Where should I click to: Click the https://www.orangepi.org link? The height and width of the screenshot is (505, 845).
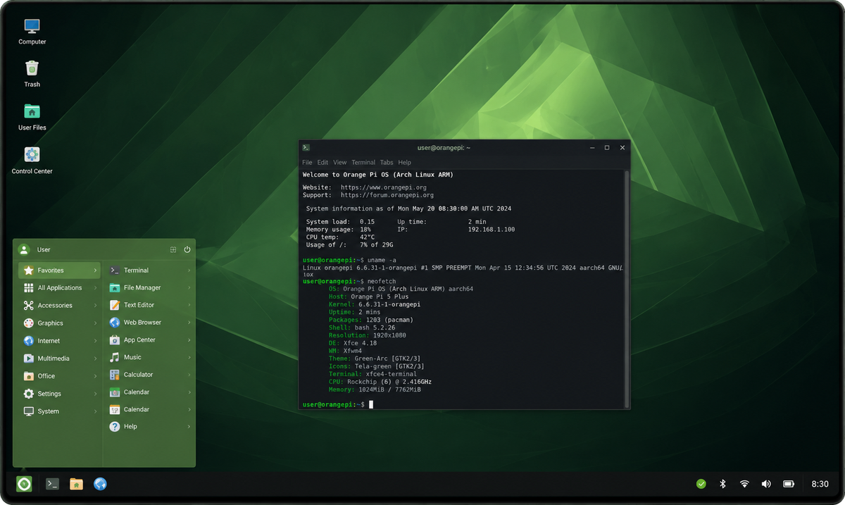click(x=384, y=188)
